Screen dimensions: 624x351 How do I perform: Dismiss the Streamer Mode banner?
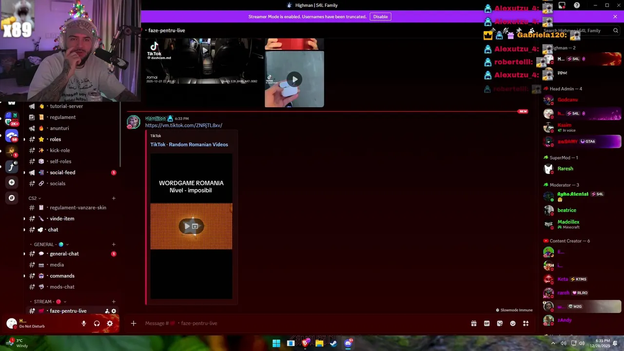[615, 17]
